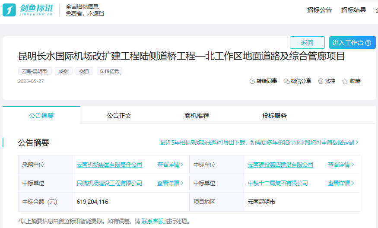The height and width of the screenshot is (228, 378).
Task: Click the 收藏 star icon
Action: click(345, 81)
